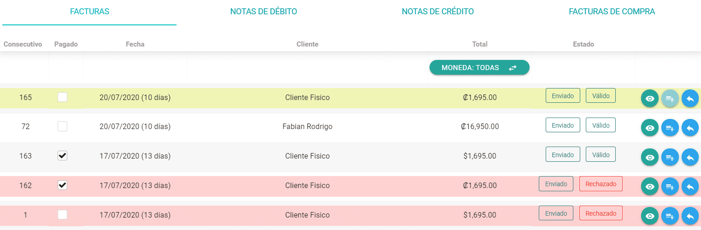Click the Rechazado status on invoice 162
Screen dimensions: 701x230
point(601,183)
